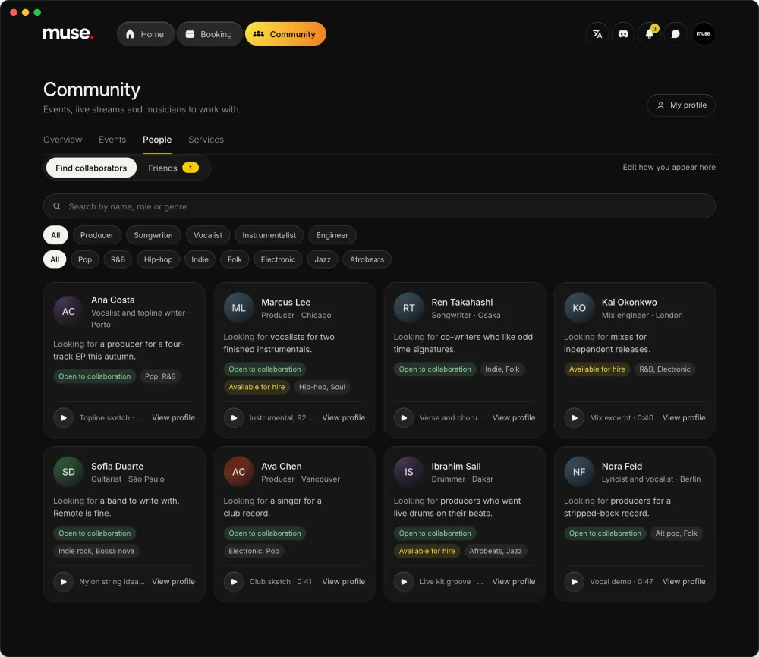Filter genres by Indie

pos(200,259)
